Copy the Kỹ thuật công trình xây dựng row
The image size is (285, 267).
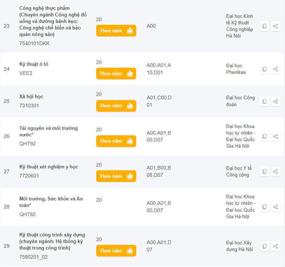click(x=264, y=246)
